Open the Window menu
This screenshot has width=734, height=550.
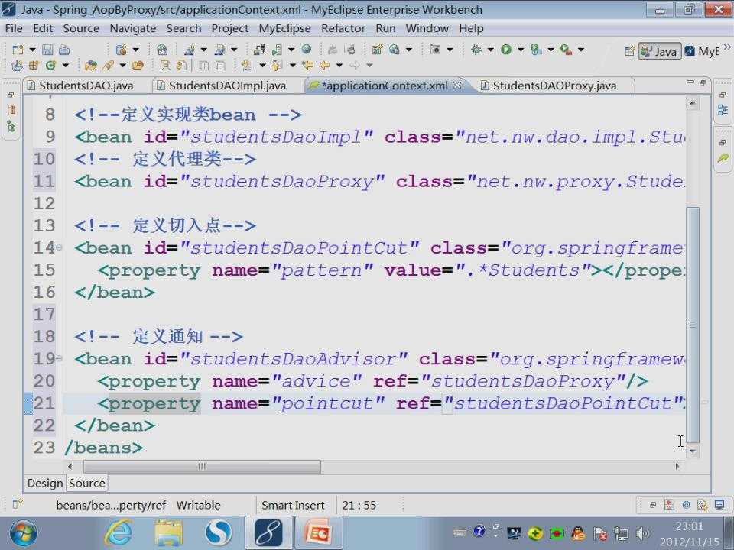[427, 28]
